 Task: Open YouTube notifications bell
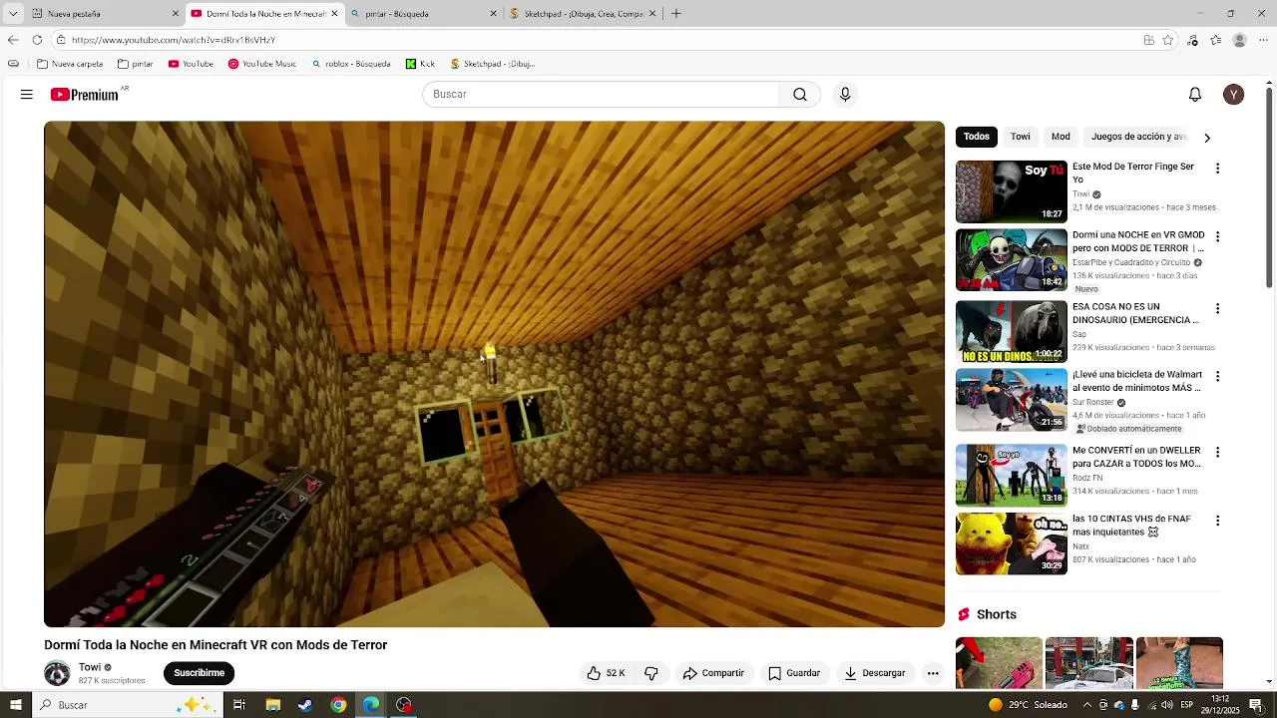coord(1195,95)
